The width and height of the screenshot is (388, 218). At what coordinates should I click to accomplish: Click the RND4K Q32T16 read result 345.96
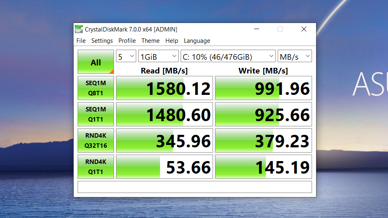(x=164, y=140)
